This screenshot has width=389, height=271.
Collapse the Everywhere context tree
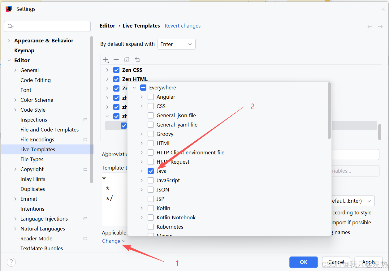134,88
